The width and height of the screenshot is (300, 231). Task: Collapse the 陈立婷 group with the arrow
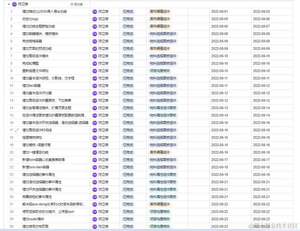9,4
